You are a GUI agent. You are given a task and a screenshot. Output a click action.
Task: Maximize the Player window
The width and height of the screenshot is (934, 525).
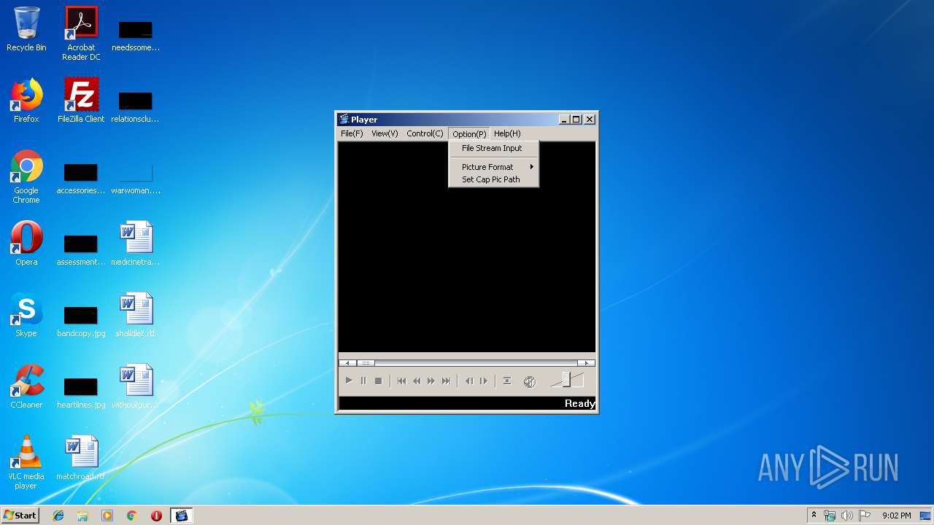[x=576, y=120]
